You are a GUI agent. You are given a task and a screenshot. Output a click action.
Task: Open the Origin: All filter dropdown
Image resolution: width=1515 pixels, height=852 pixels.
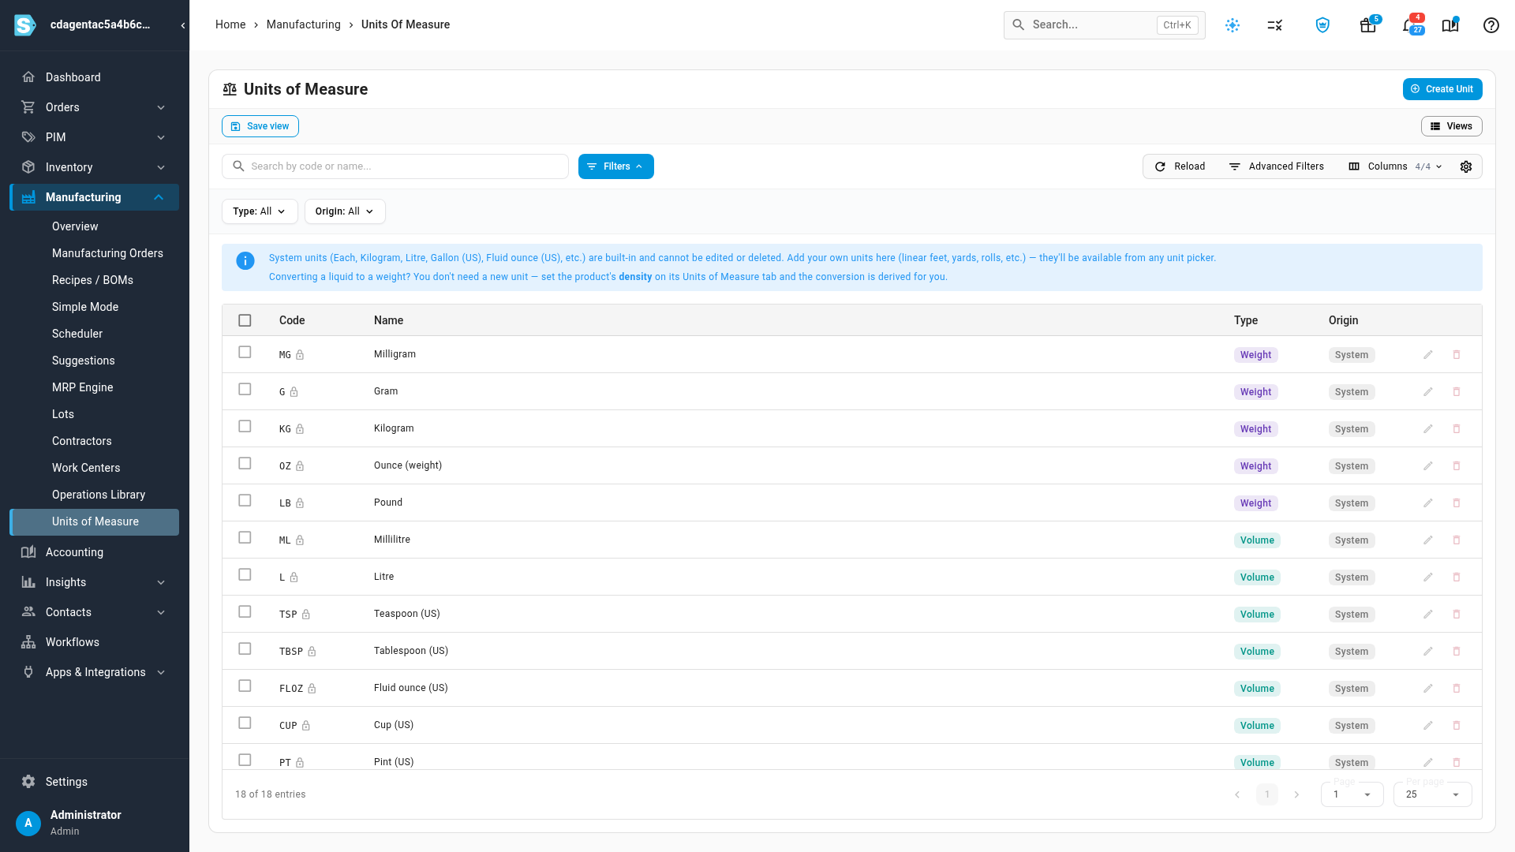(345, 211)
